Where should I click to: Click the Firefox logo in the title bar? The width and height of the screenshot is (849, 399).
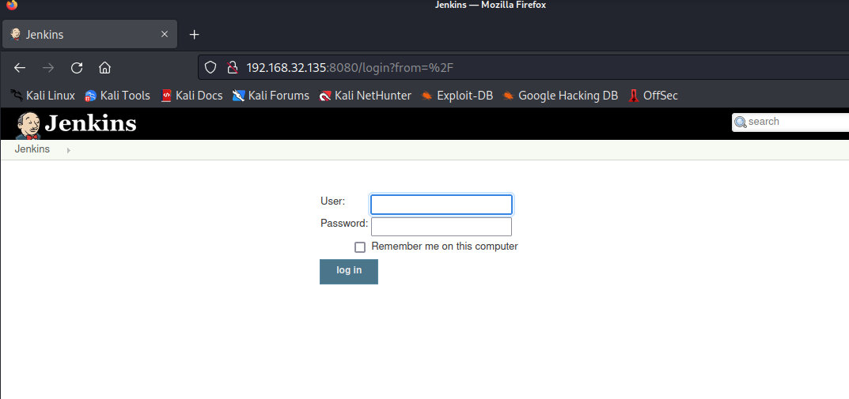tap(12, 5)
